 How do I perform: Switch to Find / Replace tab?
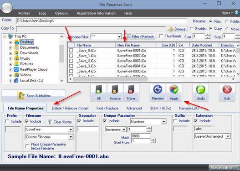(x=107, y=108)
